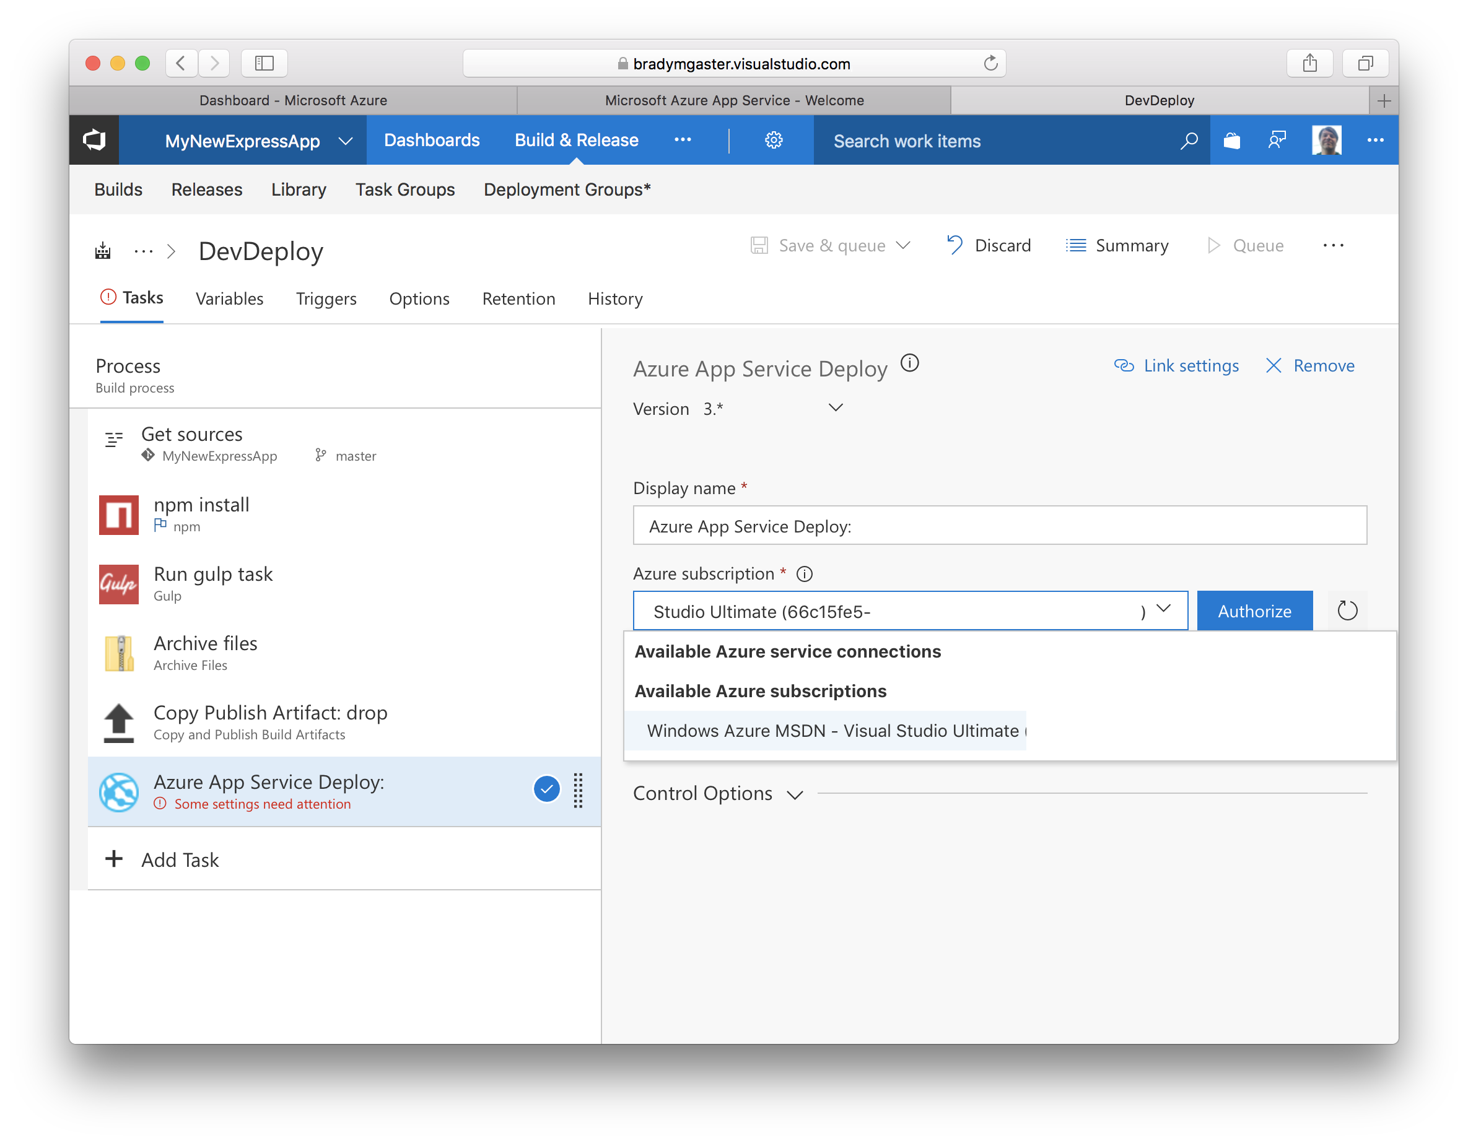Toggle the blue checkmark on Azure App Service Deploy

[546, 789]
